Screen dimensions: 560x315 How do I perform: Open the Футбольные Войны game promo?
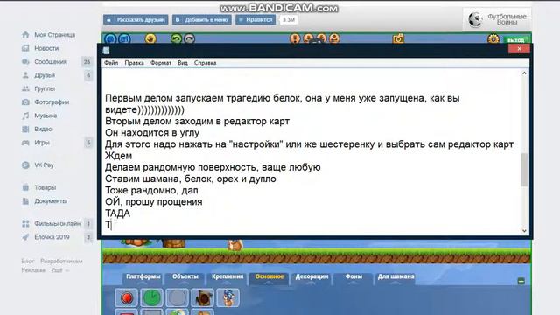tap(498, 19)
